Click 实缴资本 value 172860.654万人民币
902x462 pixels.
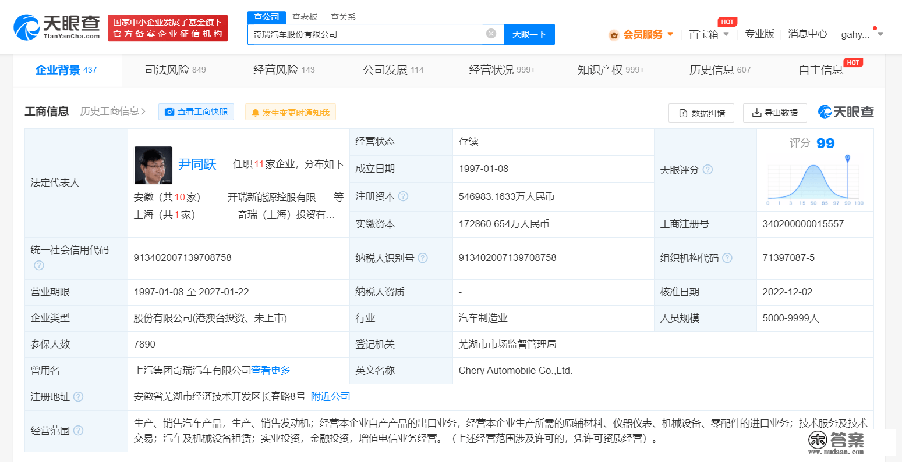504,224
